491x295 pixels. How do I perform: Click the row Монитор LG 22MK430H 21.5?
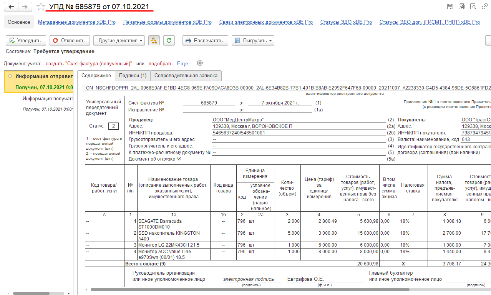(x=174, y=245)
